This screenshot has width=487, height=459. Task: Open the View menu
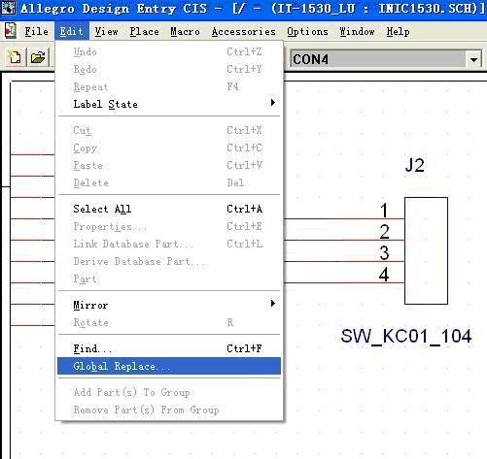106,31
